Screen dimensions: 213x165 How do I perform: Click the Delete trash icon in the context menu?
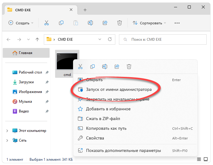(x=129, y=67)
